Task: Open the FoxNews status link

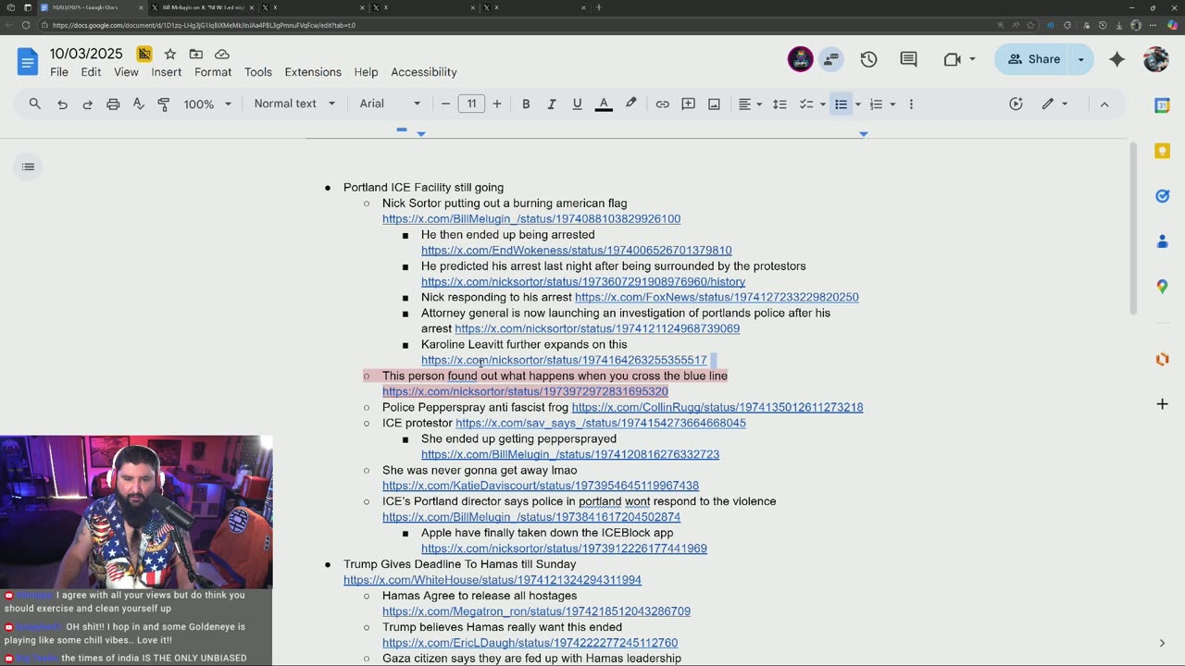Action: pyautogui.click(x=717, y=297)
